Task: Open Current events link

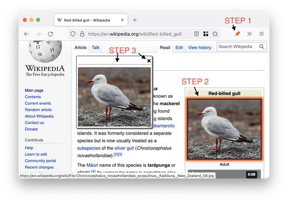Action: click(x=38, y=103)
